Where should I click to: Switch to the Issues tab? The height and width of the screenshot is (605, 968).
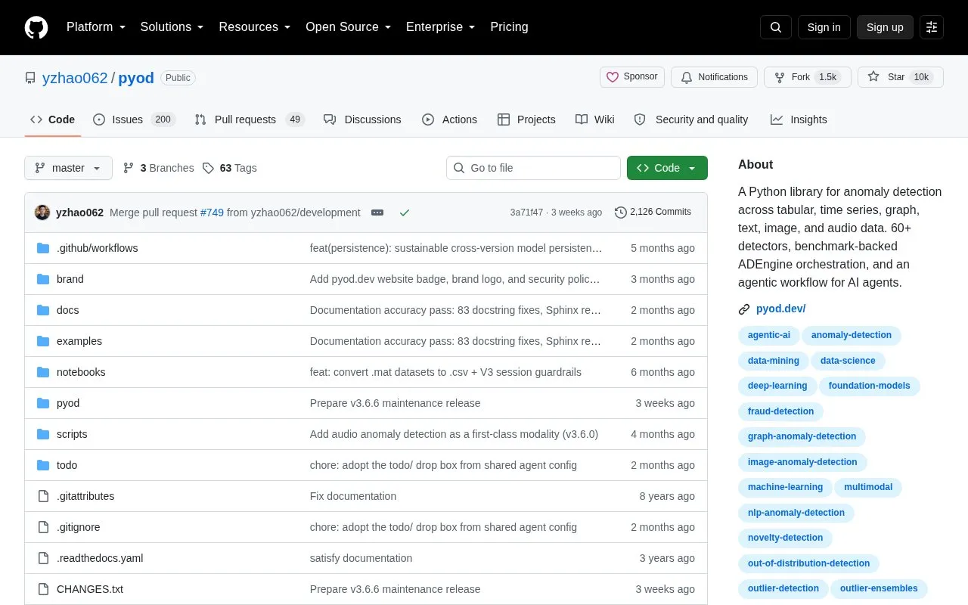point(134,119)
